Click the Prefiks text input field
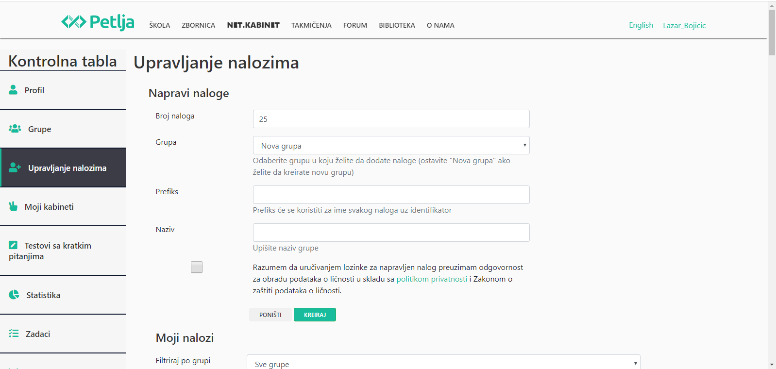Screen dimensions: 776x369 (x=391, y=195)
